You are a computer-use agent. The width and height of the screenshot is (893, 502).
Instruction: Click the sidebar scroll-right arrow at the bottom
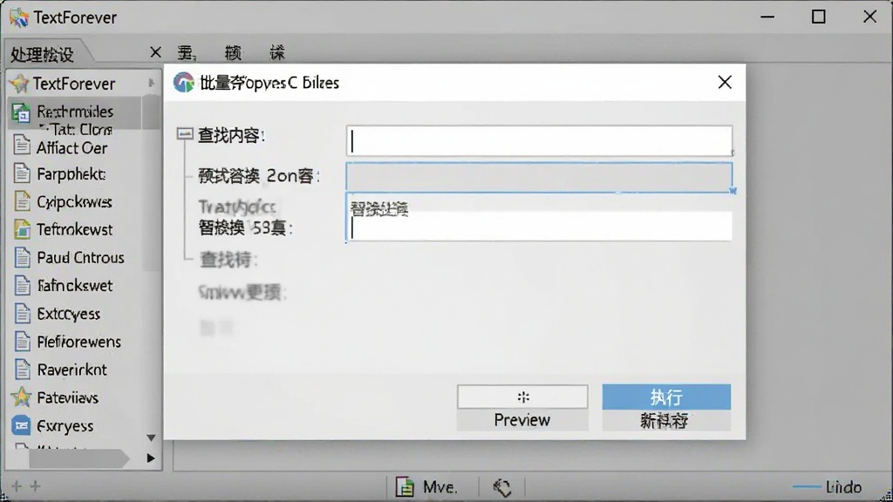click(x=150, y=458)
